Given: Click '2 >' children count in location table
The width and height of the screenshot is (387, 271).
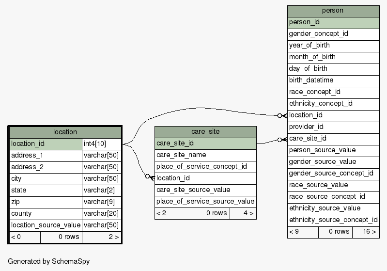Looking at the screenshot, I should [114, 237].
